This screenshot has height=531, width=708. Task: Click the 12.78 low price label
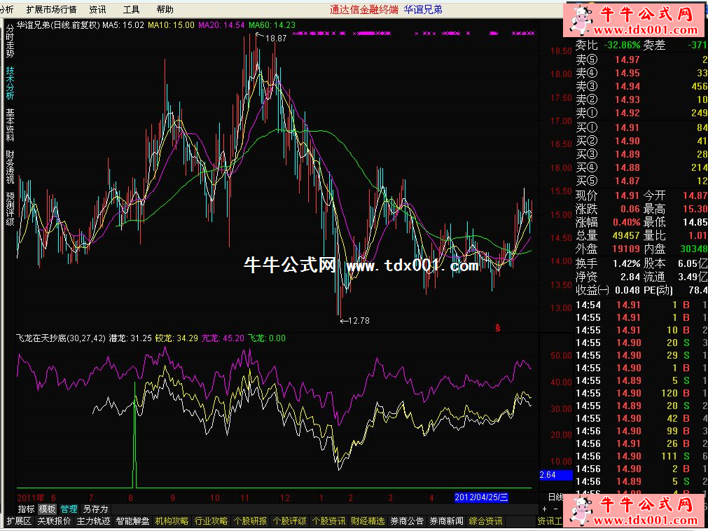[359, 321]
